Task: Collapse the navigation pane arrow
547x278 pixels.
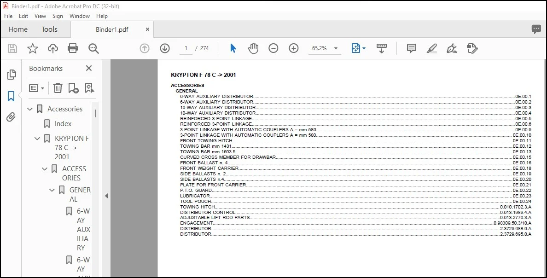Action: (106, 196)
